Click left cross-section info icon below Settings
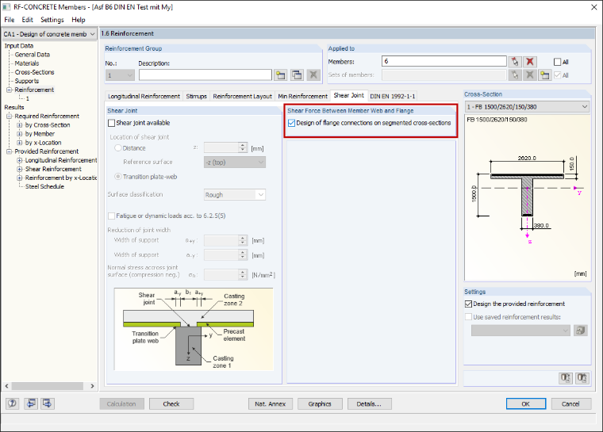Viewport: 603px width, 432px height. [565, 378]
